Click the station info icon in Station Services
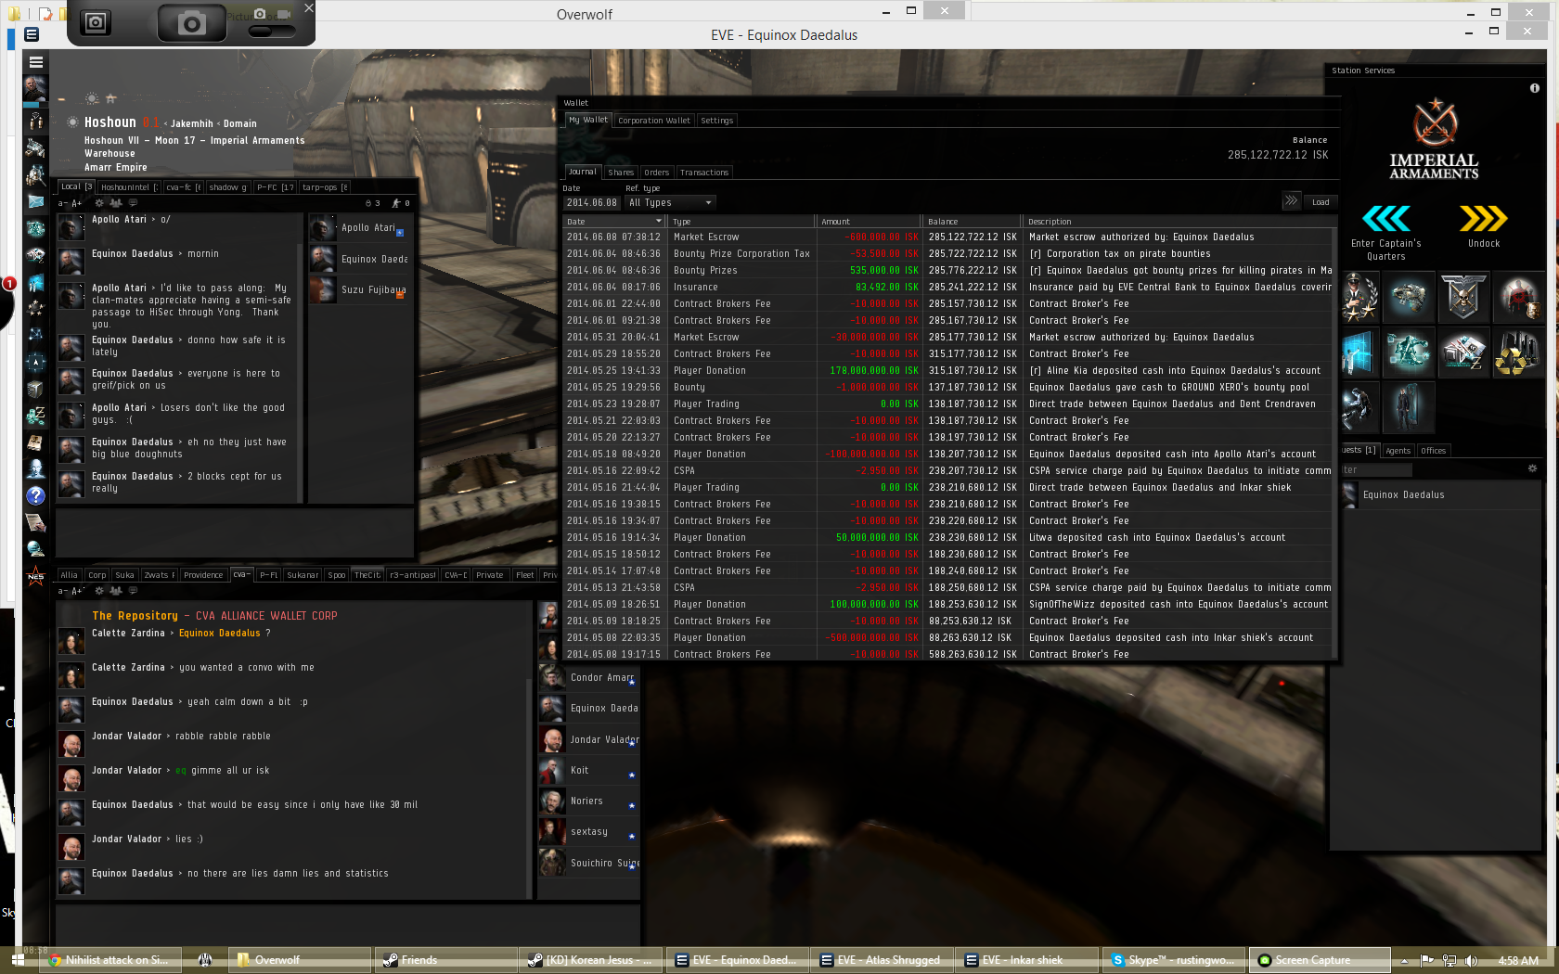 click(1534, 88)
